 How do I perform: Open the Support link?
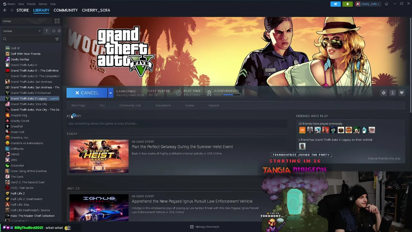click(x=214, y=105)
